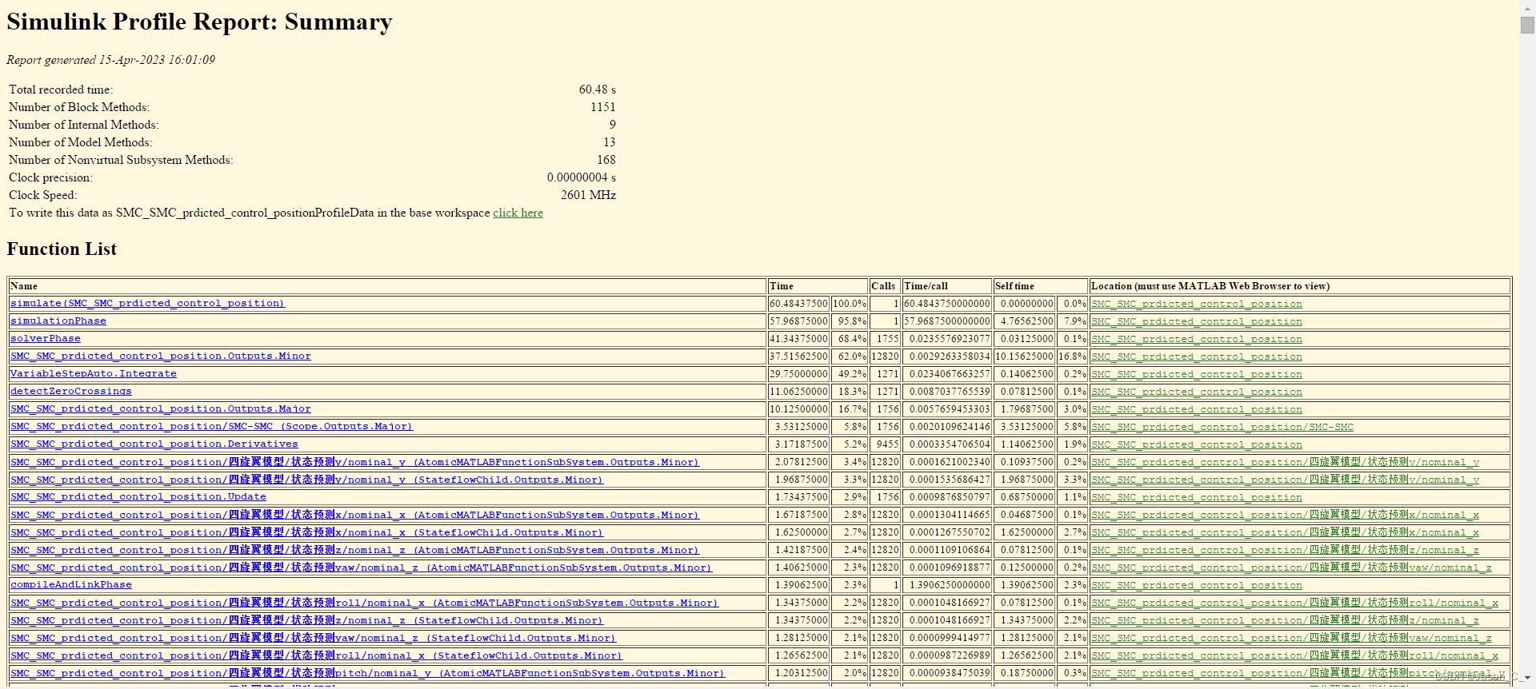Image resolution: width=1536 pixels, height=689 pixels.
Task: Open the Outputs.Major function link
Action: (161, 409)
